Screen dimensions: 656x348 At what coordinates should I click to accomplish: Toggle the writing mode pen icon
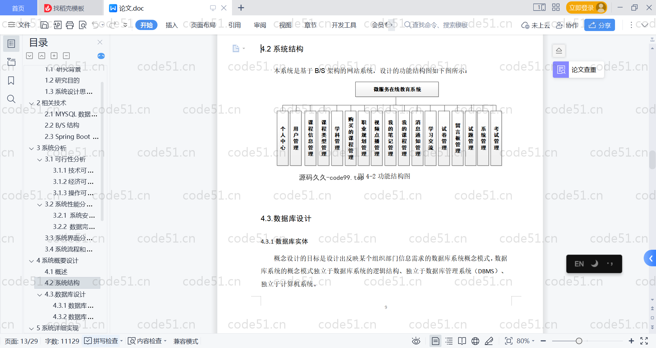489,341
